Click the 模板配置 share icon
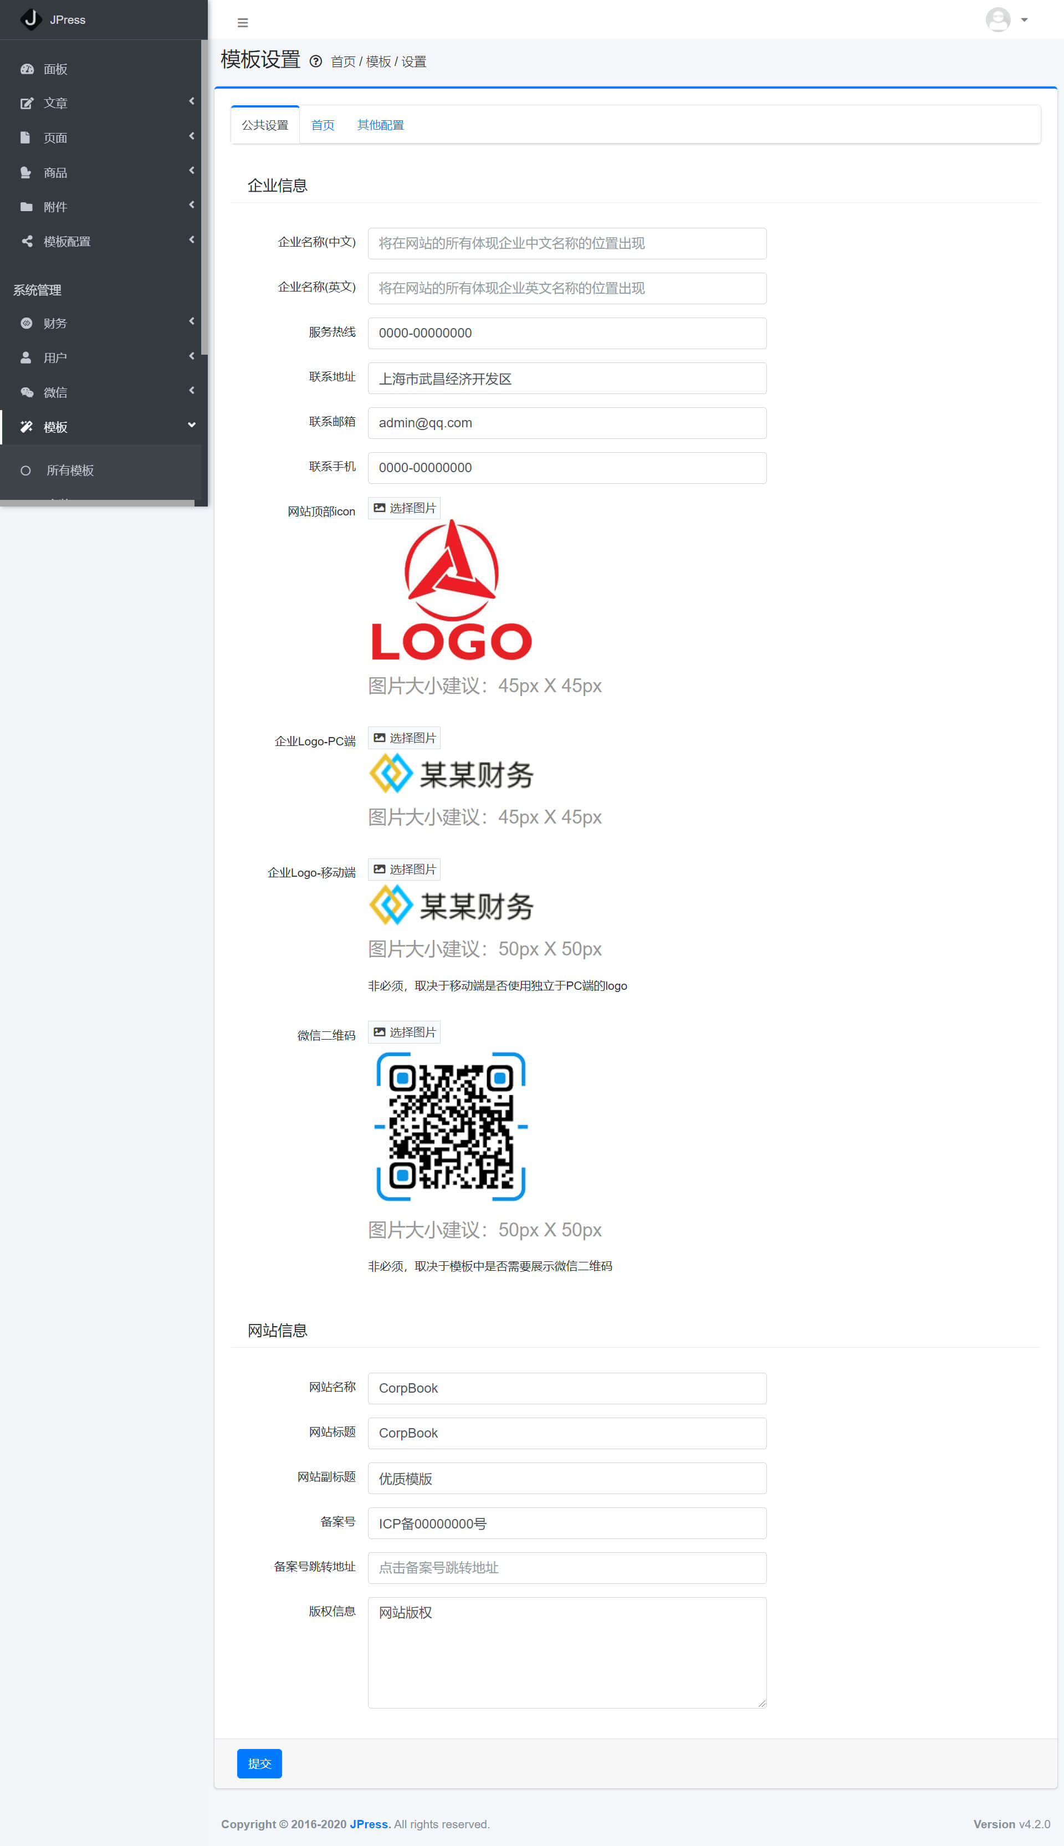This screenshot has width=1064, height=1846. point(27,241)
